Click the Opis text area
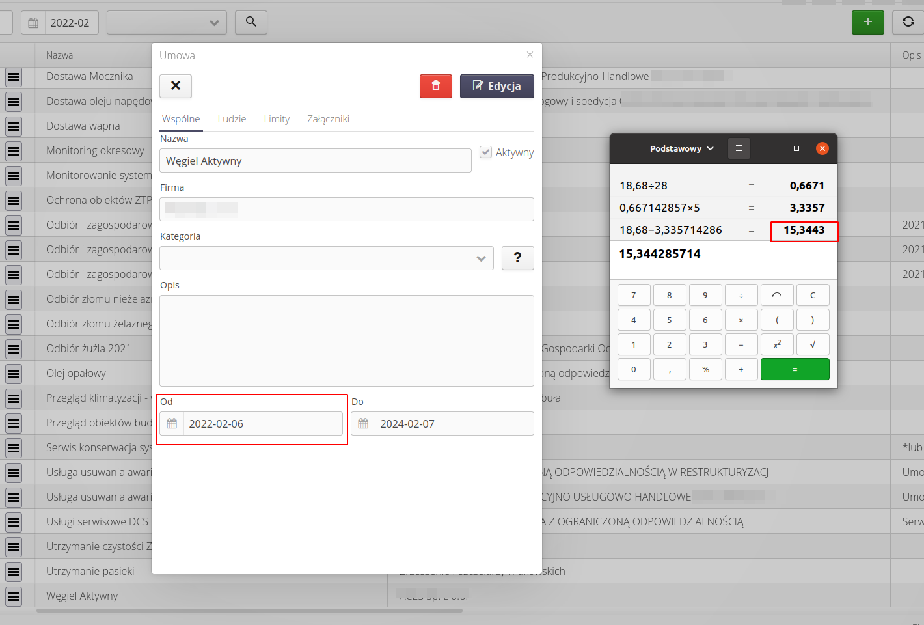The image size is (924, 625). (x=346, y=340)
